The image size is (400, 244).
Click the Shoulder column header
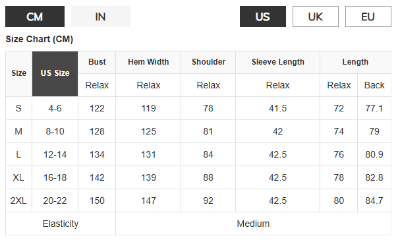(208, 62)
